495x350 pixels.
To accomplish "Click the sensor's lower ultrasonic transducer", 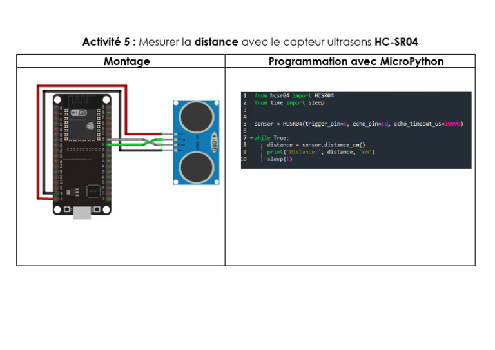I will pos(197,168).
